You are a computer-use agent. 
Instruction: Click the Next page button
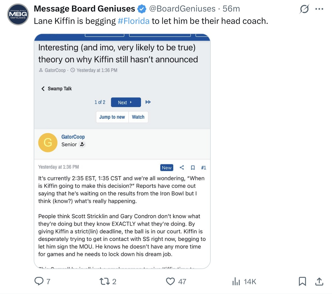tap(126, 102)
